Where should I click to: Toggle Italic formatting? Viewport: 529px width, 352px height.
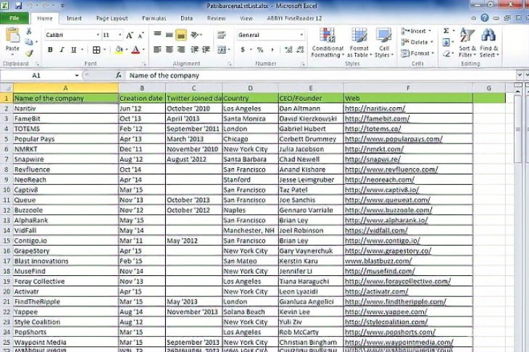(62, 50)
